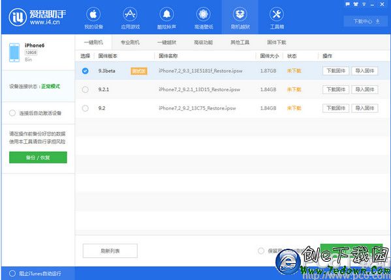The width and height of the screenshot is (391, 280).
Task: Click the 128GB capacity label under iPhone6
Action: point(31,53)
